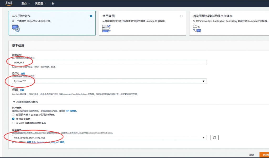This screenshot has width=269, height=158.
Task: Refresh the existing roles list
Action: 214,138
